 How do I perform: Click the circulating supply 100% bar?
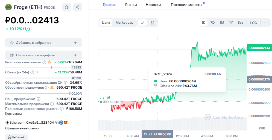[x=37, y=94]
